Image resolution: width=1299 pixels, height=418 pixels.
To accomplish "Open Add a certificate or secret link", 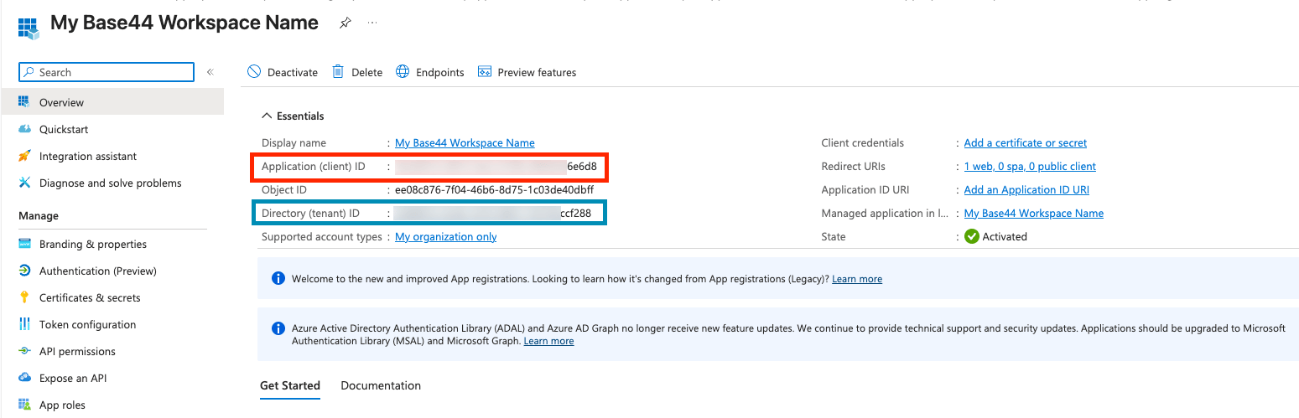I will 1026,142.
